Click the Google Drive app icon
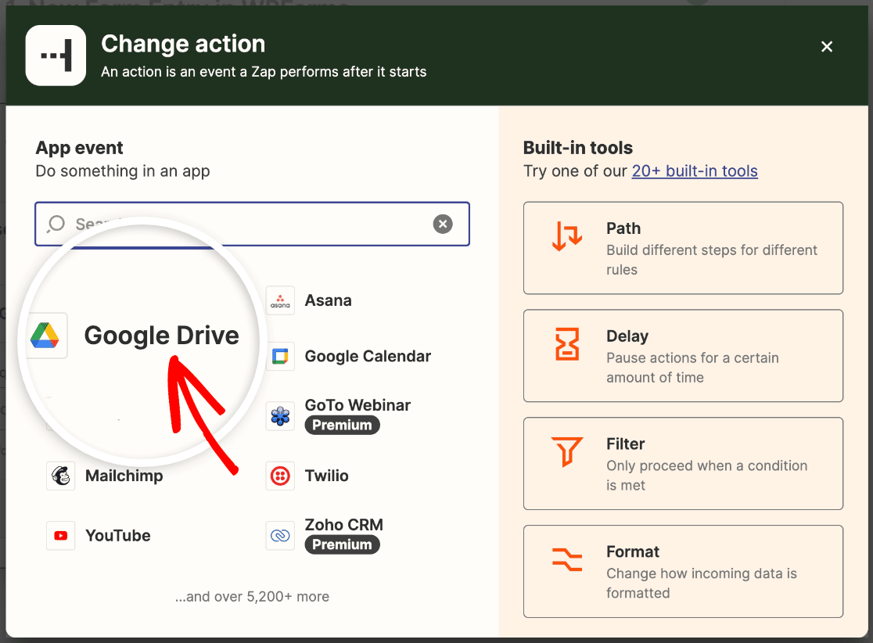This screenshot has width=873, height=643. coord(45,335)
